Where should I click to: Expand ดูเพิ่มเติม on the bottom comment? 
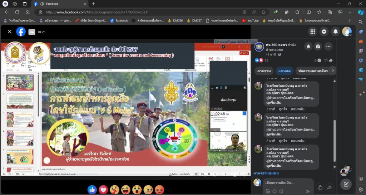274,166
